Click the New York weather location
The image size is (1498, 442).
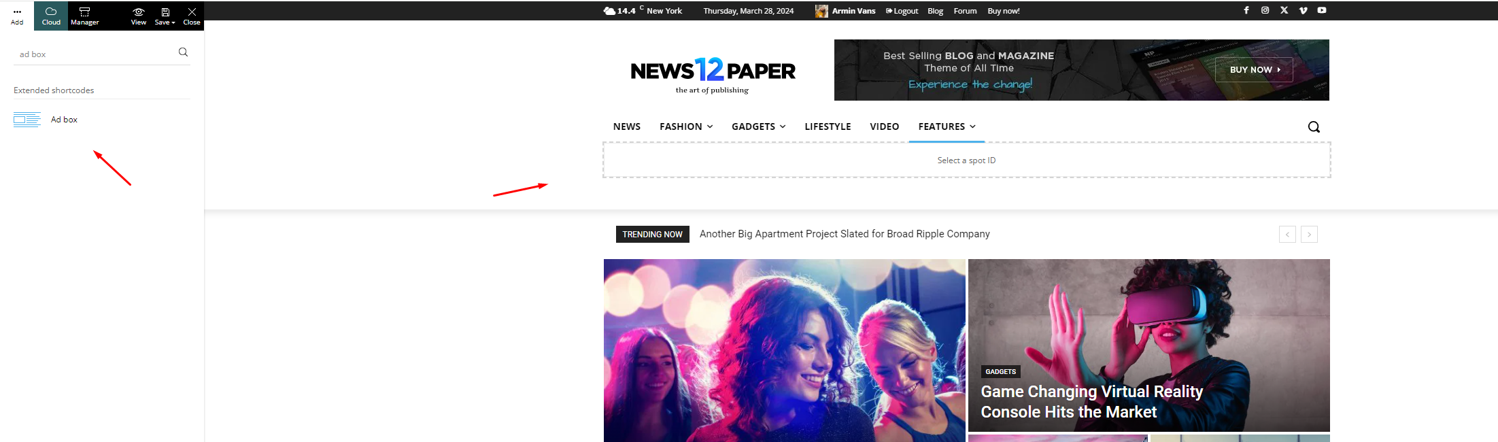(664, 11)
